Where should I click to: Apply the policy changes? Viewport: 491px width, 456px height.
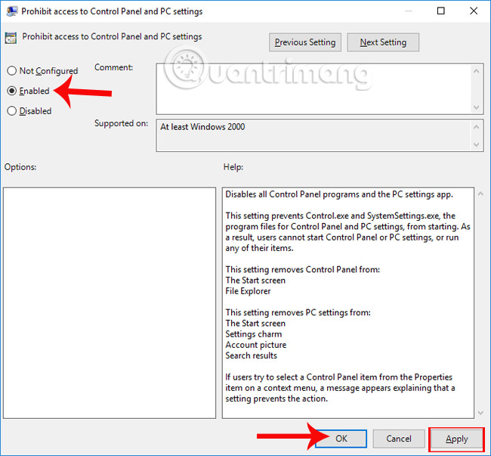point(456,439)
